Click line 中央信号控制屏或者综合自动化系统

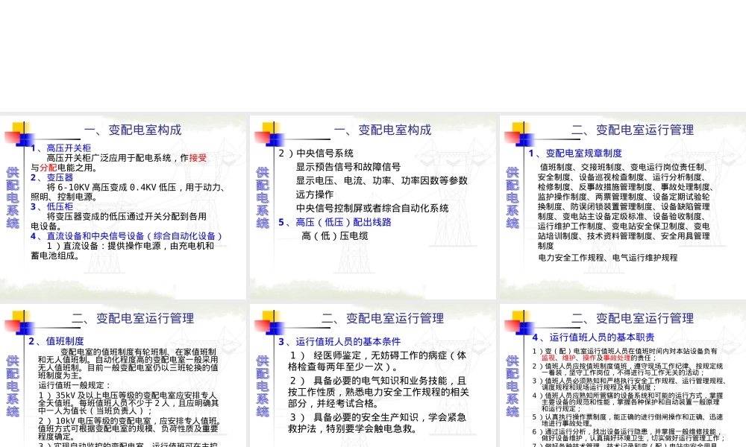(372, 208)
